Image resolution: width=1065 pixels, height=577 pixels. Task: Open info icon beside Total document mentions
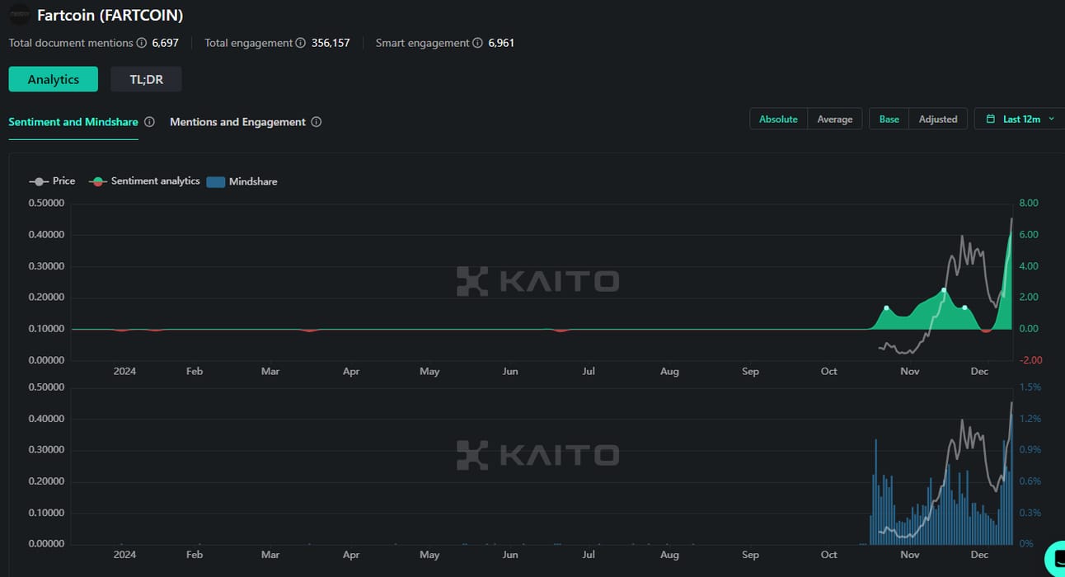[x=142, y=43]
